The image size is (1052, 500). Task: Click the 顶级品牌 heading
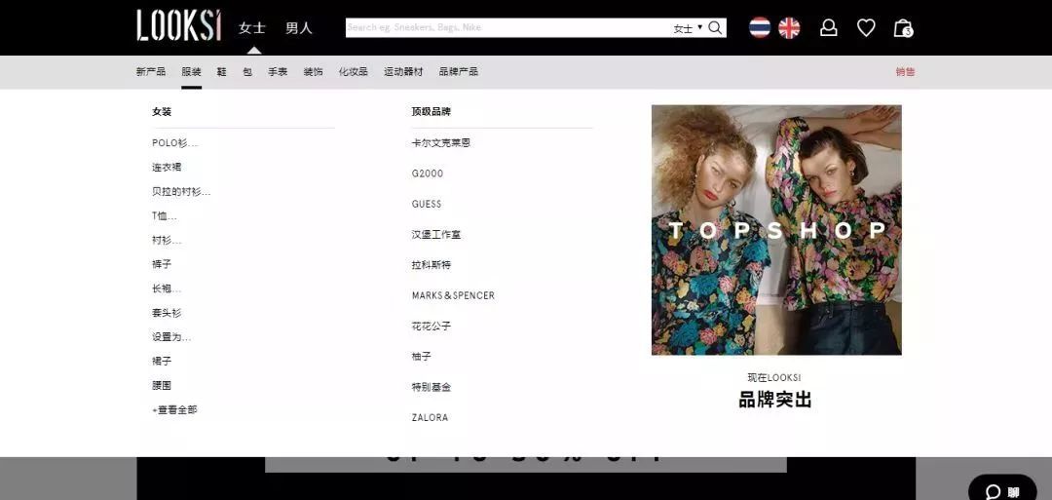[432, 111]
